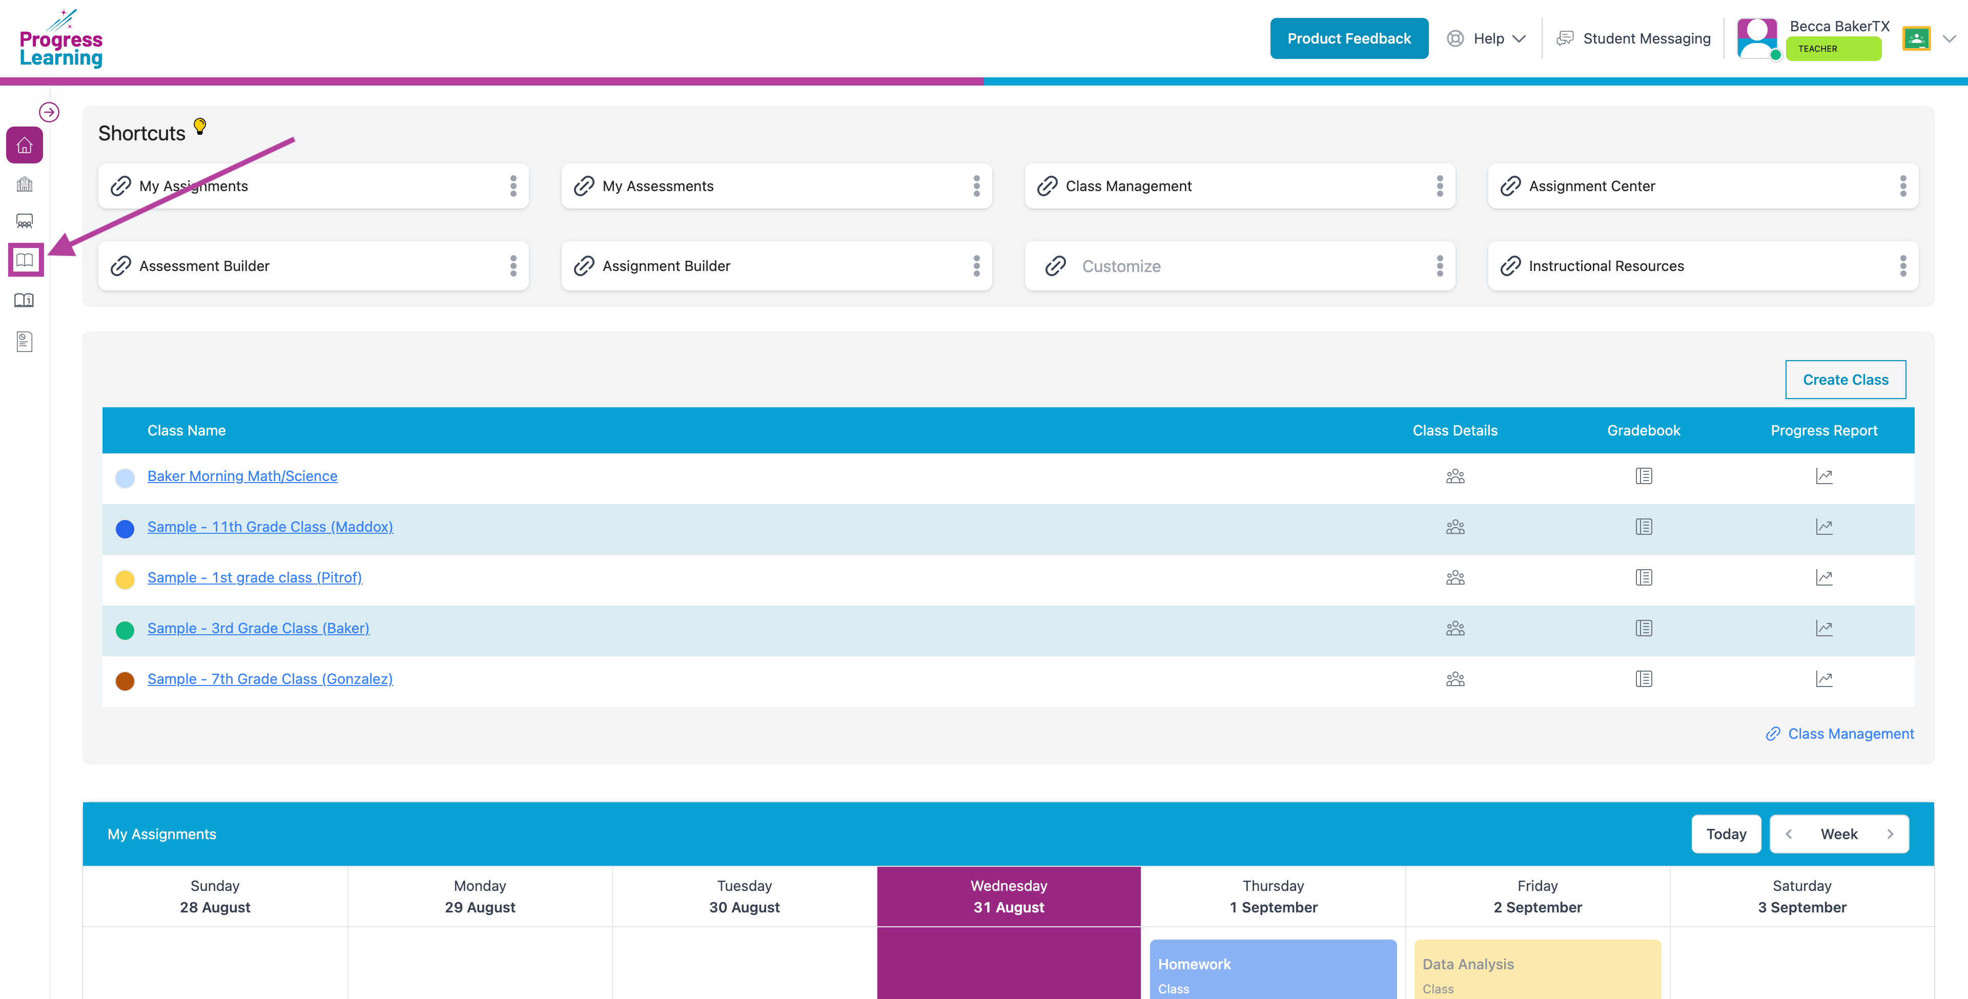Open Progress Report for Sample 1st grade class
This screenshot has height=999, width=1968.
(x=1824, y=578)
